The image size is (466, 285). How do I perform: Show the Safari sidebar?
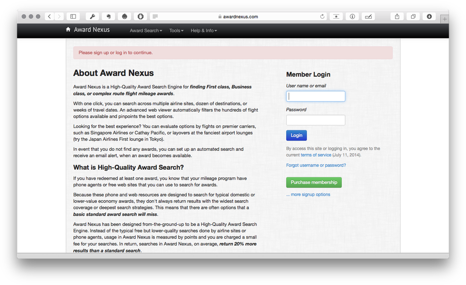(x=73, y=17)
